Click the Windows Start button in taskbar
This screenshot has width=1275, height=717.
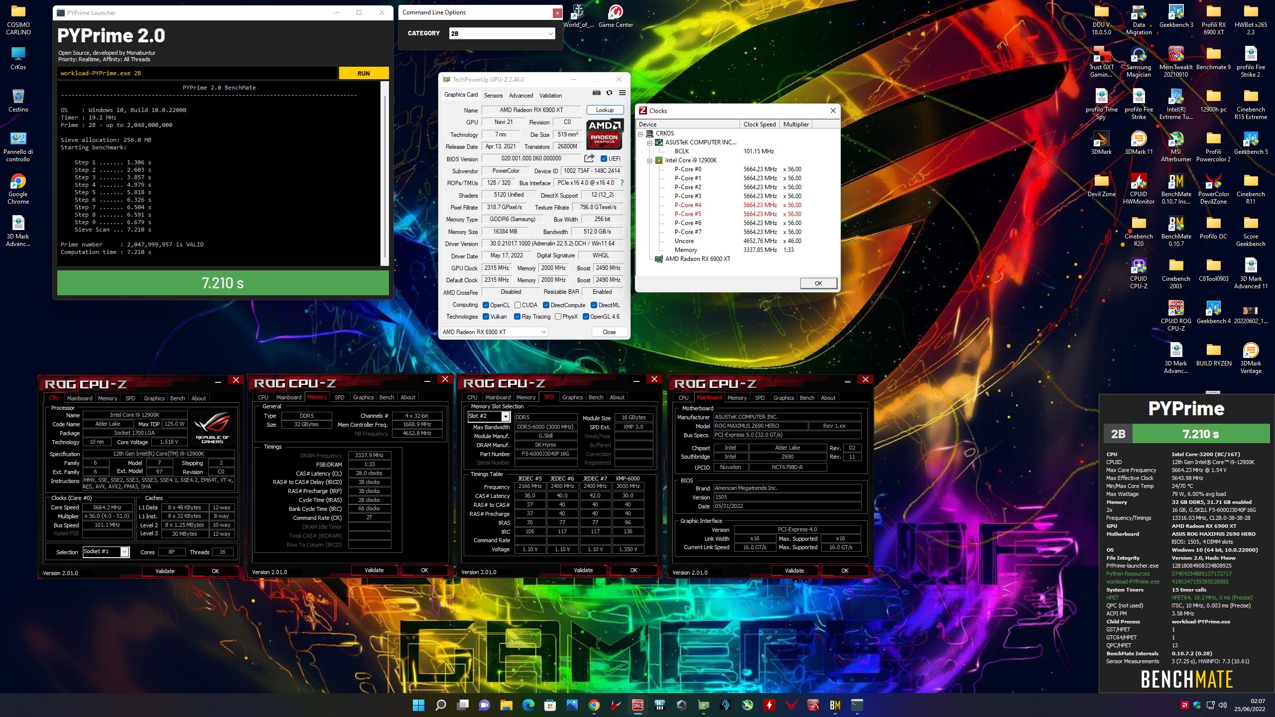pos(418,705)
